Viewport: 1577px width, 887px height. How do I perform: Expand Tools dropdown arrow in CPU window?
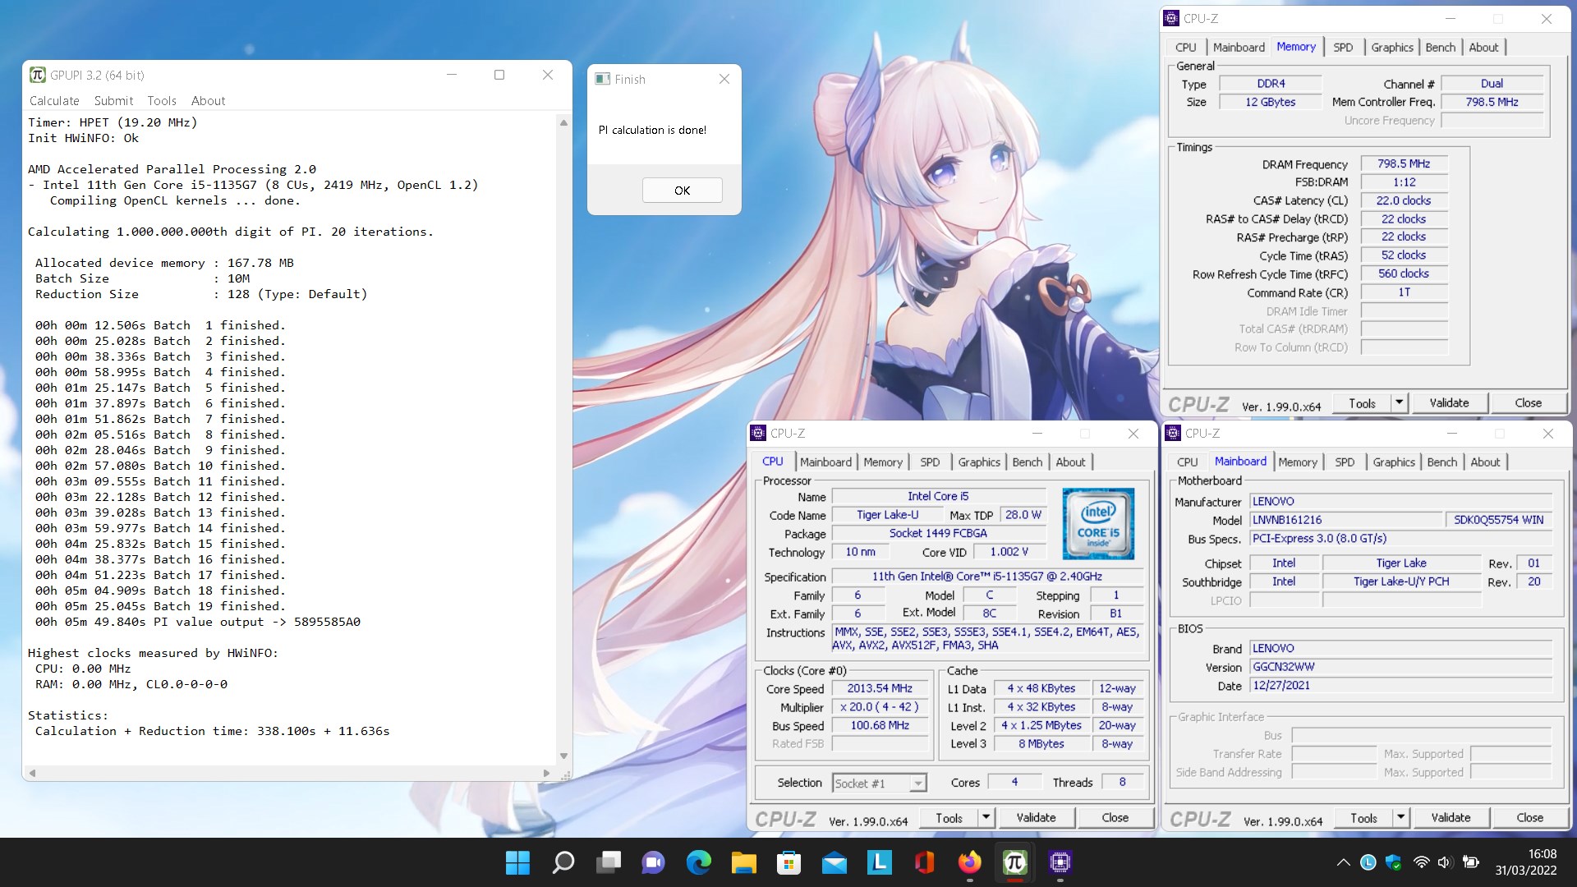point(986,818)
